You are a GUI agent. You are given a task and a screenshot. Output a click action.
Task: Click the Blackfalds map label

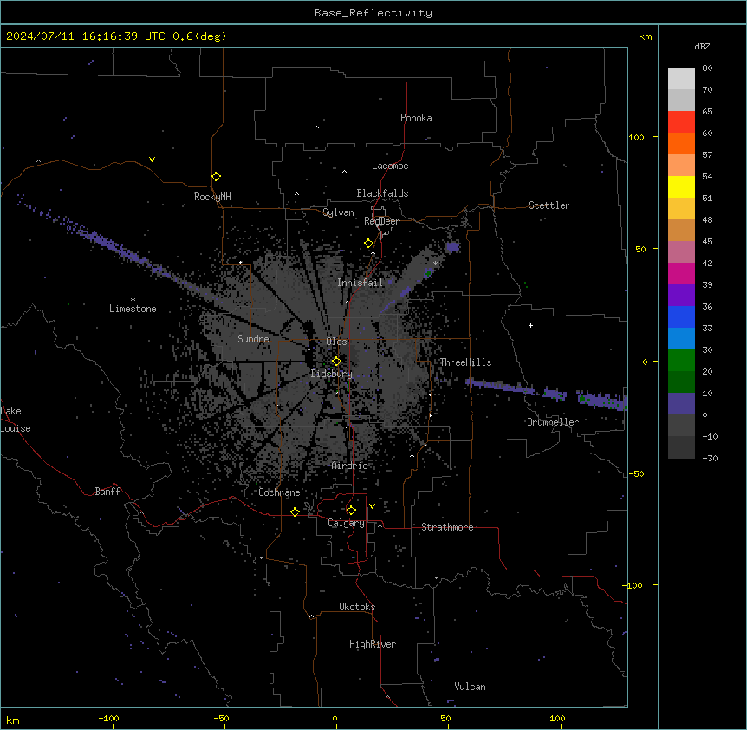(382, 193)
